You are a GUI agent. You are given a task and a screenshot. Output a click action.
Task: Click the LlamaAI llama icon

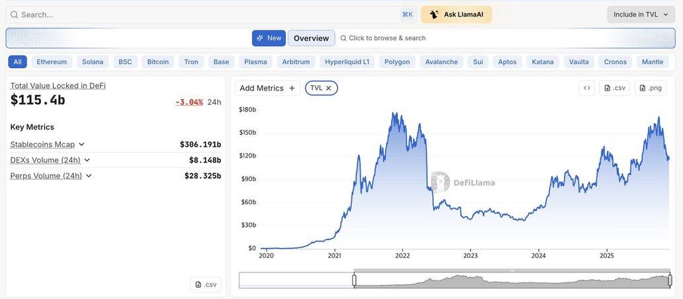[x=434, y=15]
